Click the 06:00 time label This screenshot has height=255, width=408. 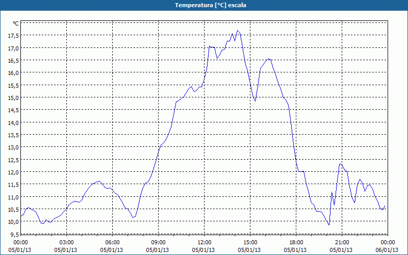(112, 243)
